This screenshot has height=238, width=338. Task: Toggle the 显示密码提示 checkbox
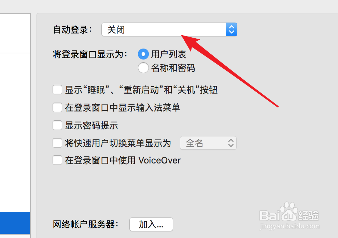57,125
